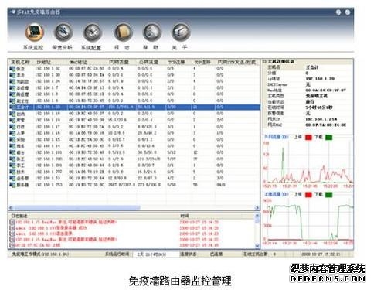Click host icon of 192.168.1.34 row
The width and height of the screenshot is (374, 290).
(12, 81)
